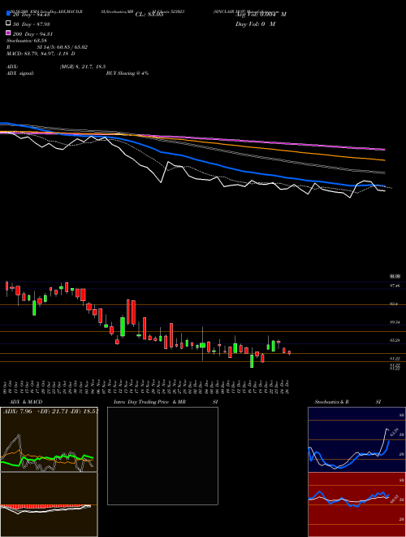Click the 'CL: 83.05' closing price label
Viewport: 406px width, 537px height.
149,15
